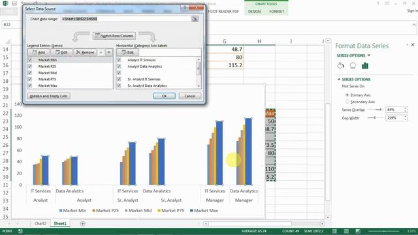Click the zoom slider in status bar

[x=384, y=231]
